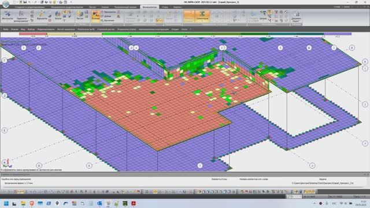Open the Adobe Acrobat taskbar icon
Viewport: 370px width, 208px height.
(x=134, y=203)
